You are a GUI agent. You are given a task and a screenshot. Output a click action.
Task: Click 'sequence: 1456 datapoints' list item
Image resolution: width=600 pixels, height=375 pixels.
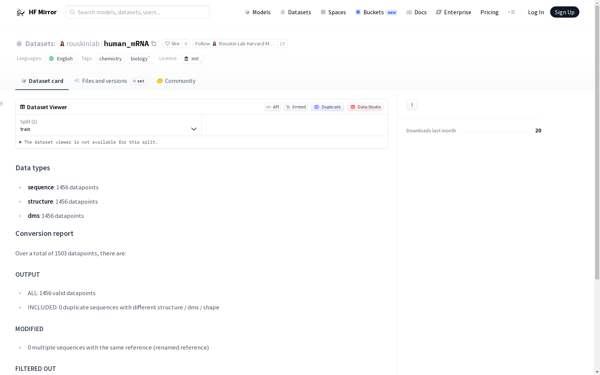63,187
